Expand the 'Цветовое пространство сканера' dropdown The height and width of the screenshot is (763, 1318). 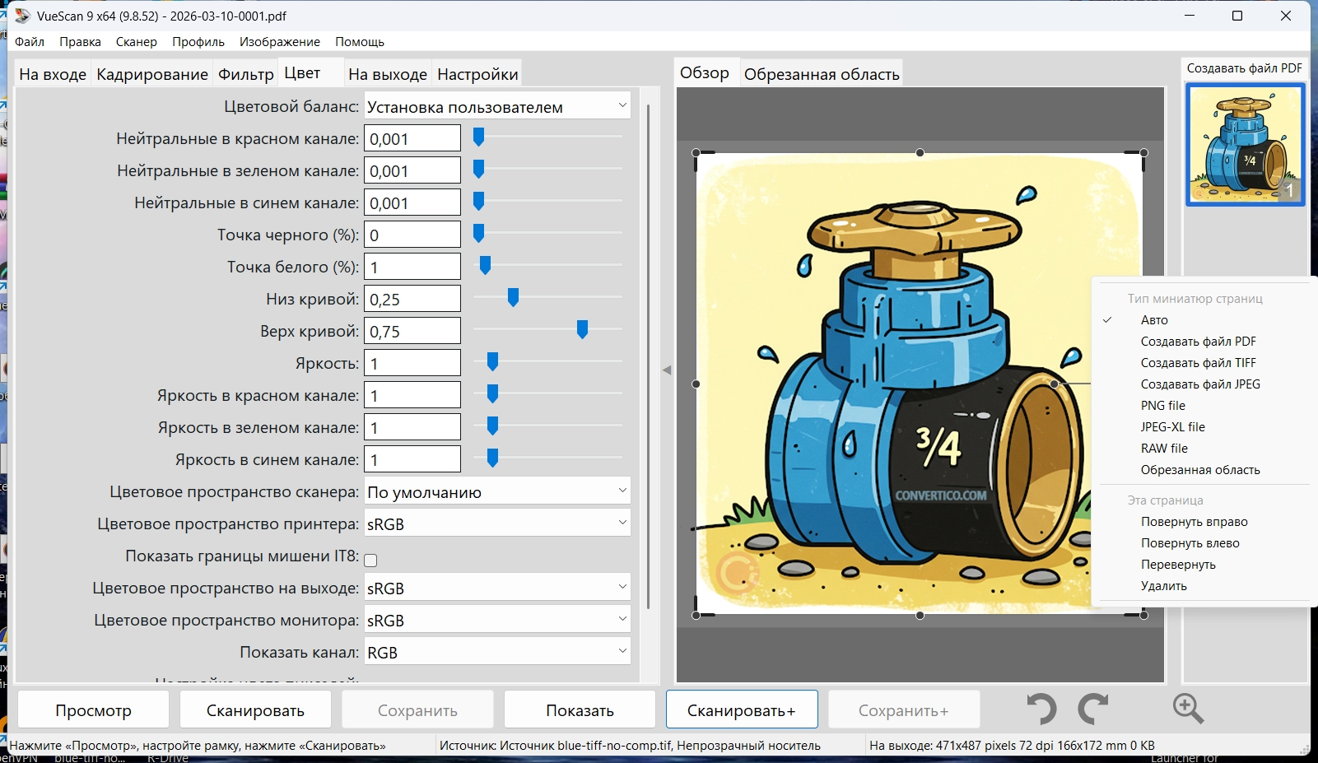(x=497, y=492)
